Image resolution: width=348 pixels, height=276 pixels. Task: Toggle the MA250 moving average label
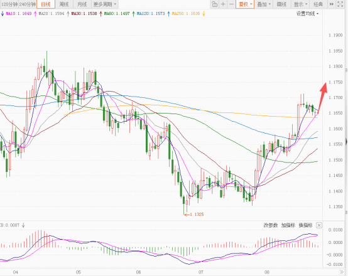point(186,14)
